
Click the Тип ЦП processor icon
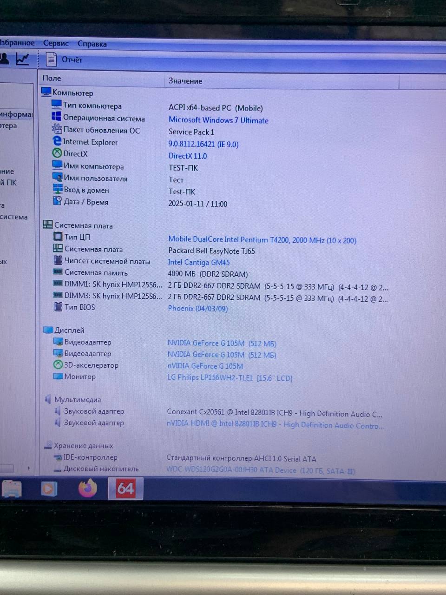(x=58, y=237)
